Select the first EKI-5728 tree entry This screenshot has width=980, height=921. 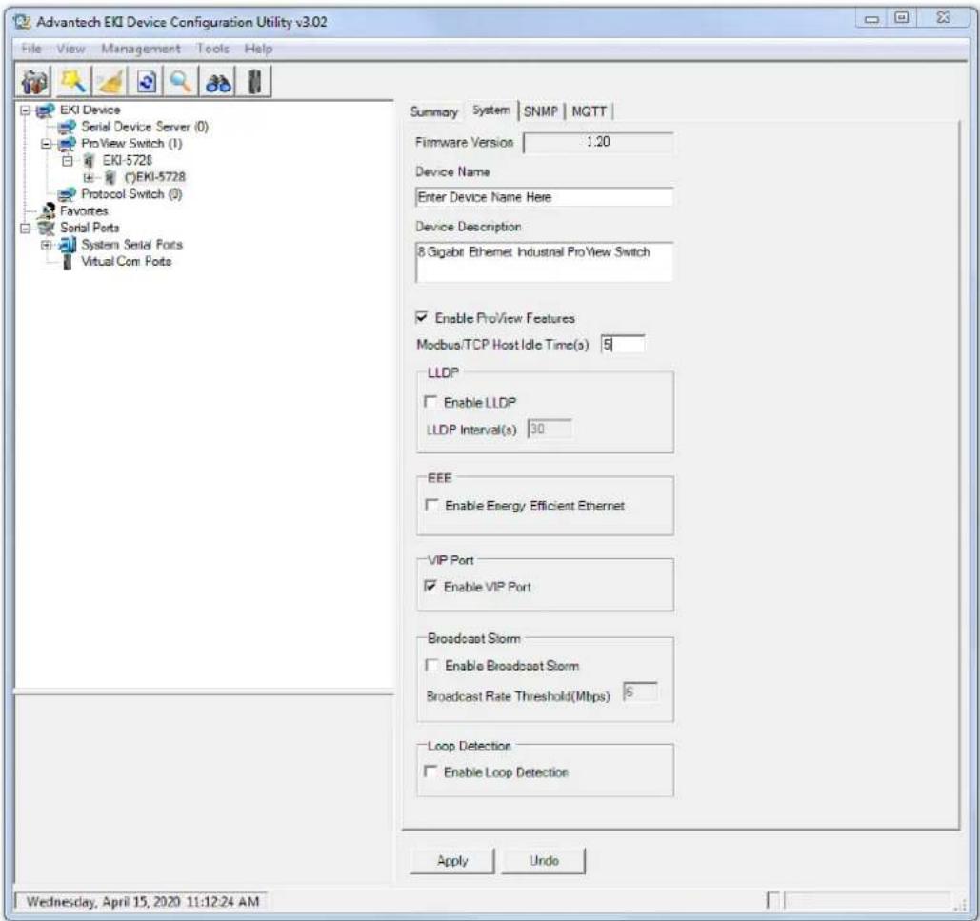(x=128, y=161)
